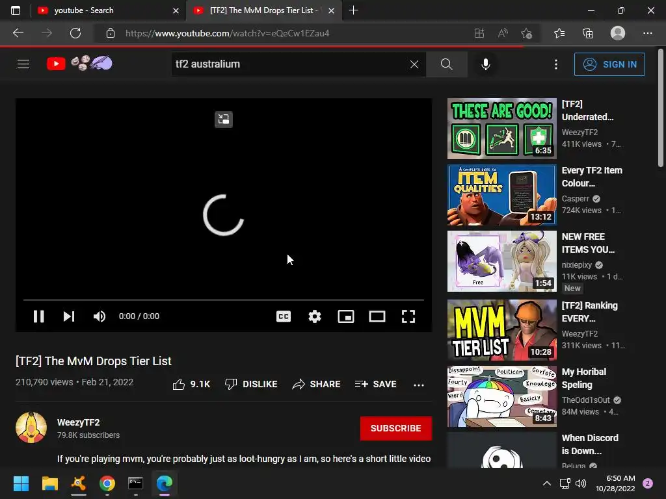
Task: Seek on the video progress bar
Action: coord(224,300)
